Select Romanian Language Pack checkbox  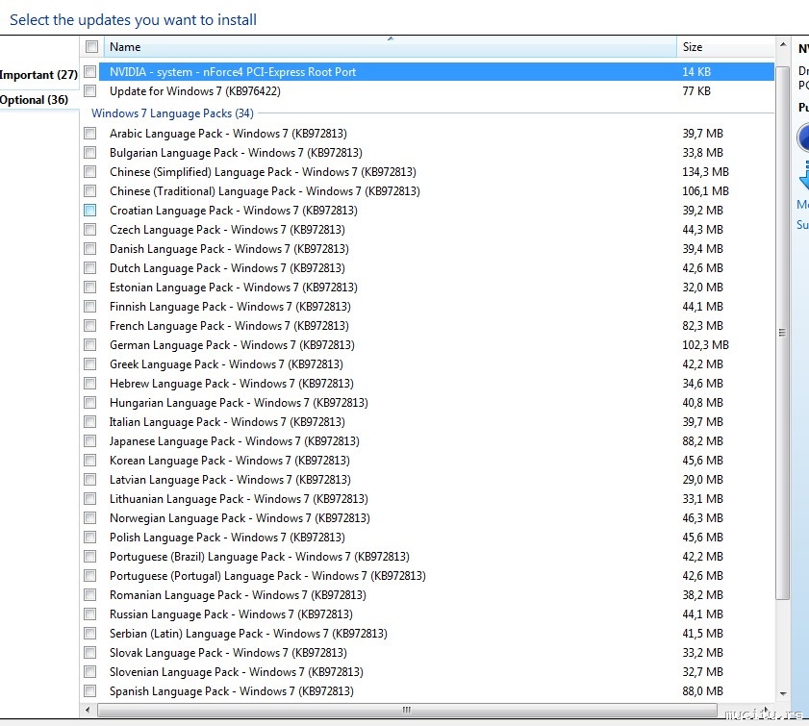click(x=90, y=595)
